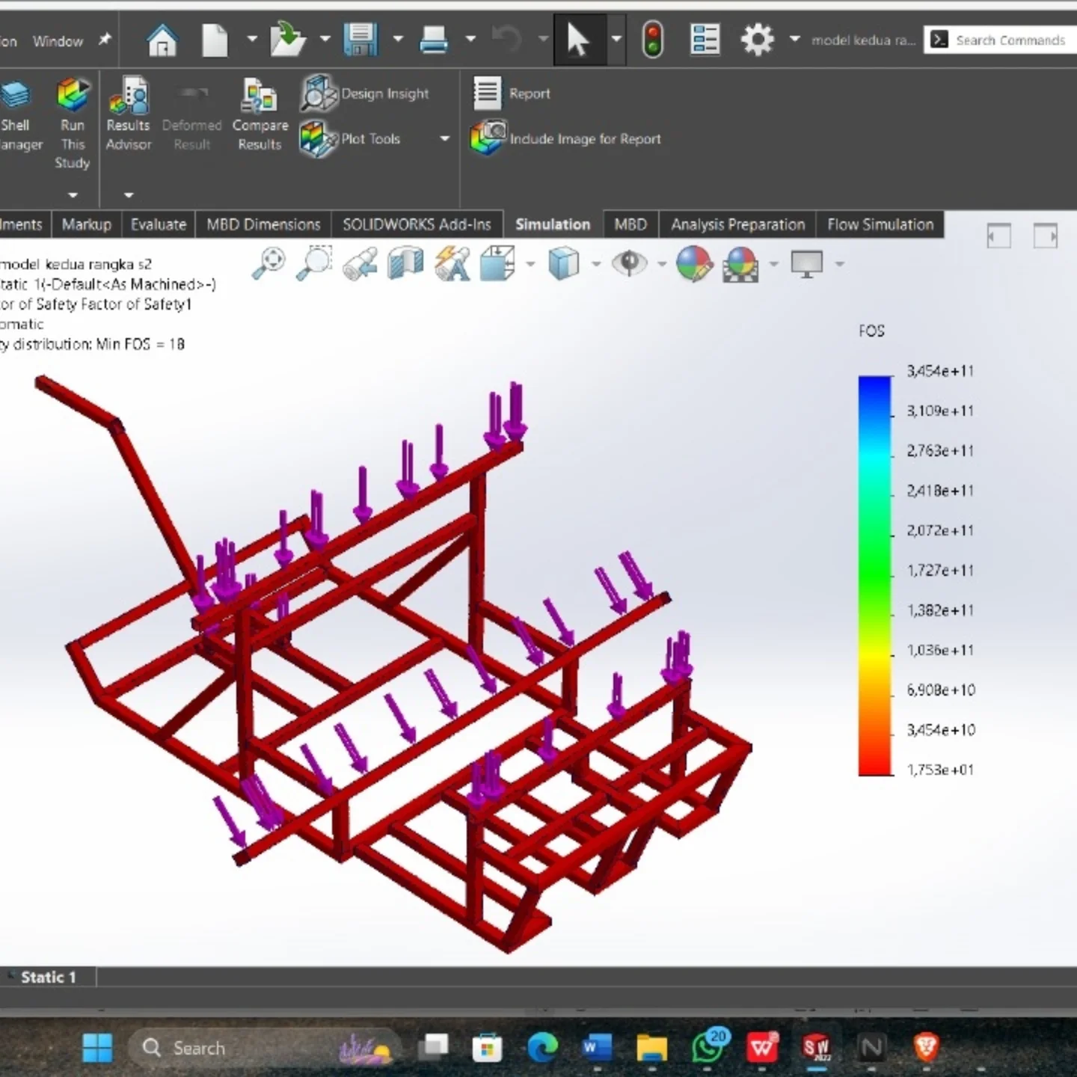The image size is (1077, 1077).
Task: Expand View Settings monitor dropdown arrow
Action: coord(839,263)
